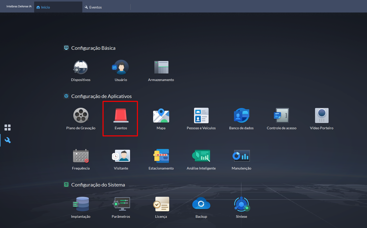This screenshot has height=228, width=367.
Task: Click the four-squares applications sidebar icon
Action: click(8, 127)
